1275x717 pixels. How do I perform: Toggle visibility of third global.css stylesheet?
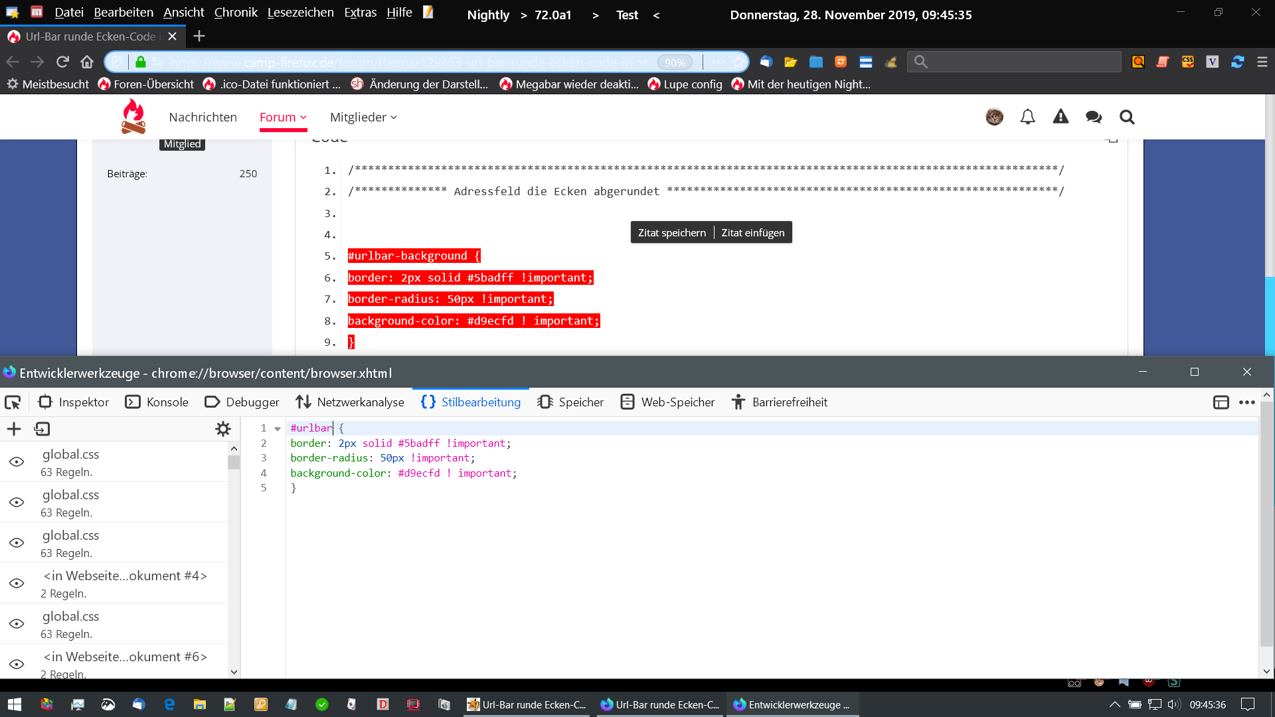(17, 543)
